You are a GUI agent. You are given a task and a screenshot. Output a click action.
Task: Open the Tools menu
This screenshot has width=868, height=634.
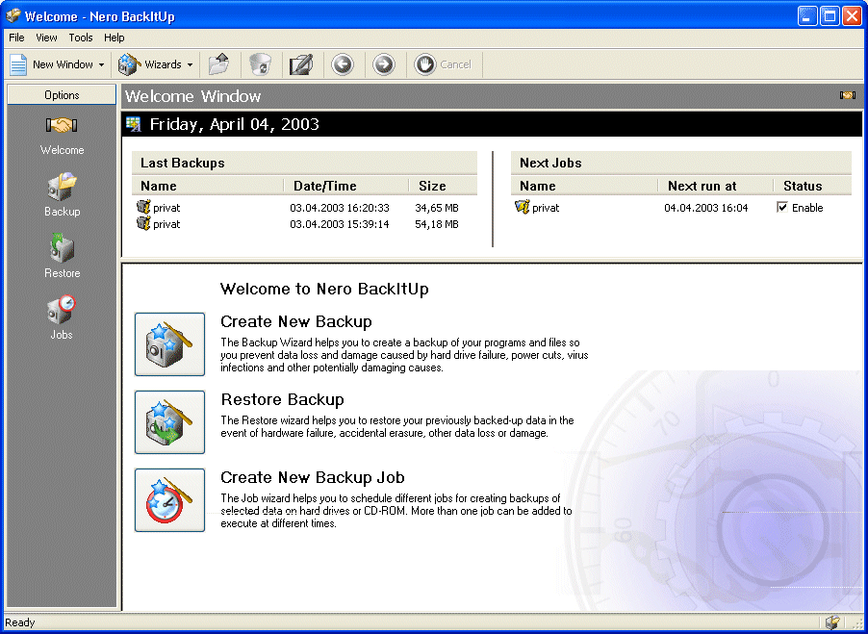(x=81, y=38)
